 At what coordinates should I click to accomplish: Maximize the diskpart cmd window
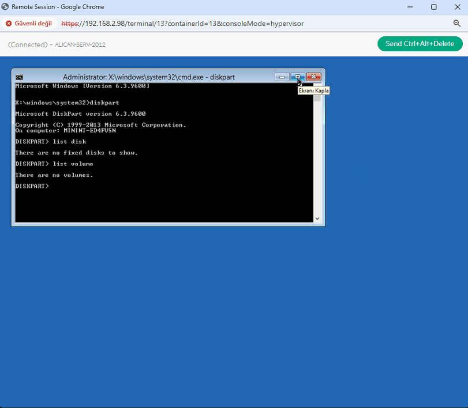(x=298, y=77)
